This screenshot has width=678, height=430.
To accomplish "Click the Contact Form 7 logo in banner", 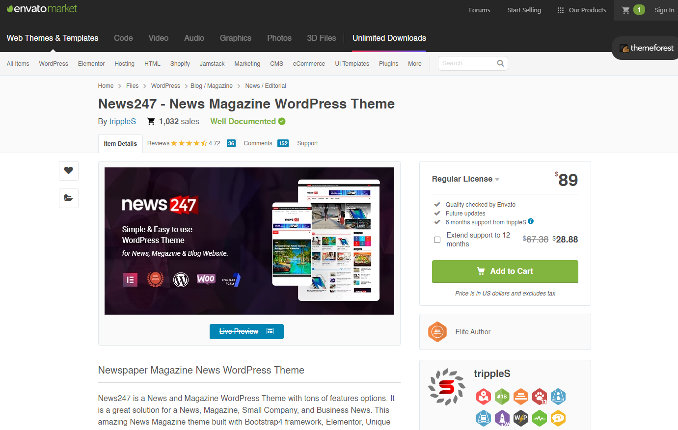I will coord(231,280).
